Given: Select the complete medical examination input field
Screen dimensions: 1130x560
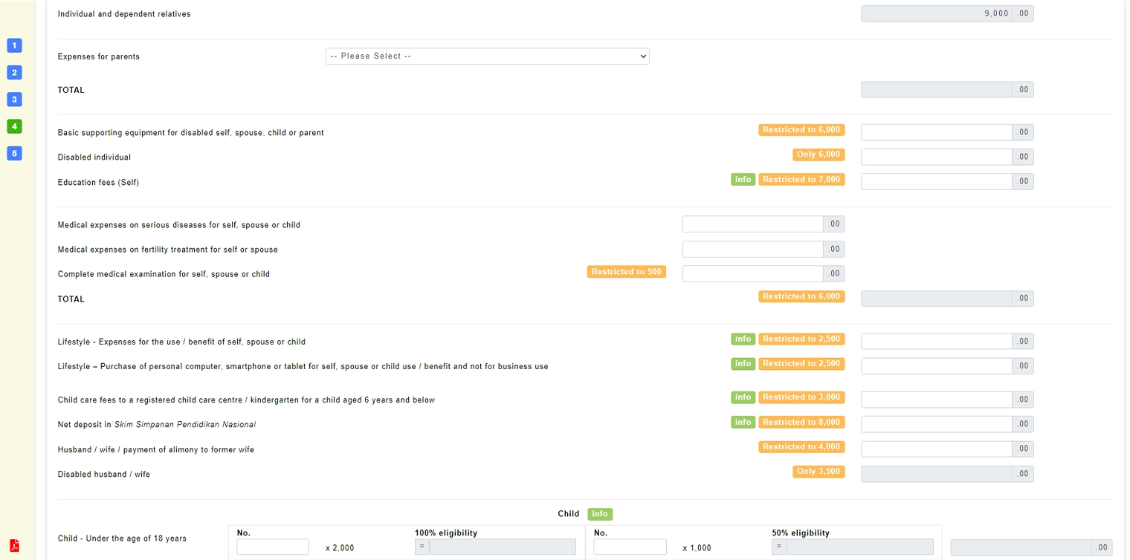Looking at the screenshot, I should point(753,274).
